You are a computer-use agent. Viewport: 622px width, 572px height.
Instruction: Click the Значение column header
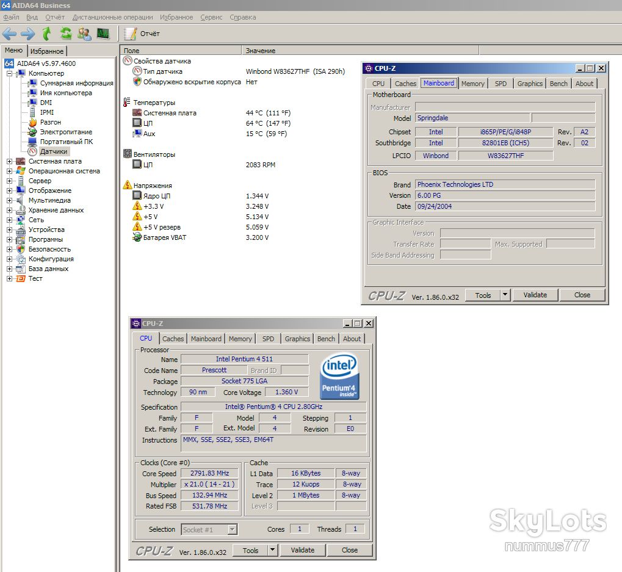pyautogui.click(x=360, y=51)
